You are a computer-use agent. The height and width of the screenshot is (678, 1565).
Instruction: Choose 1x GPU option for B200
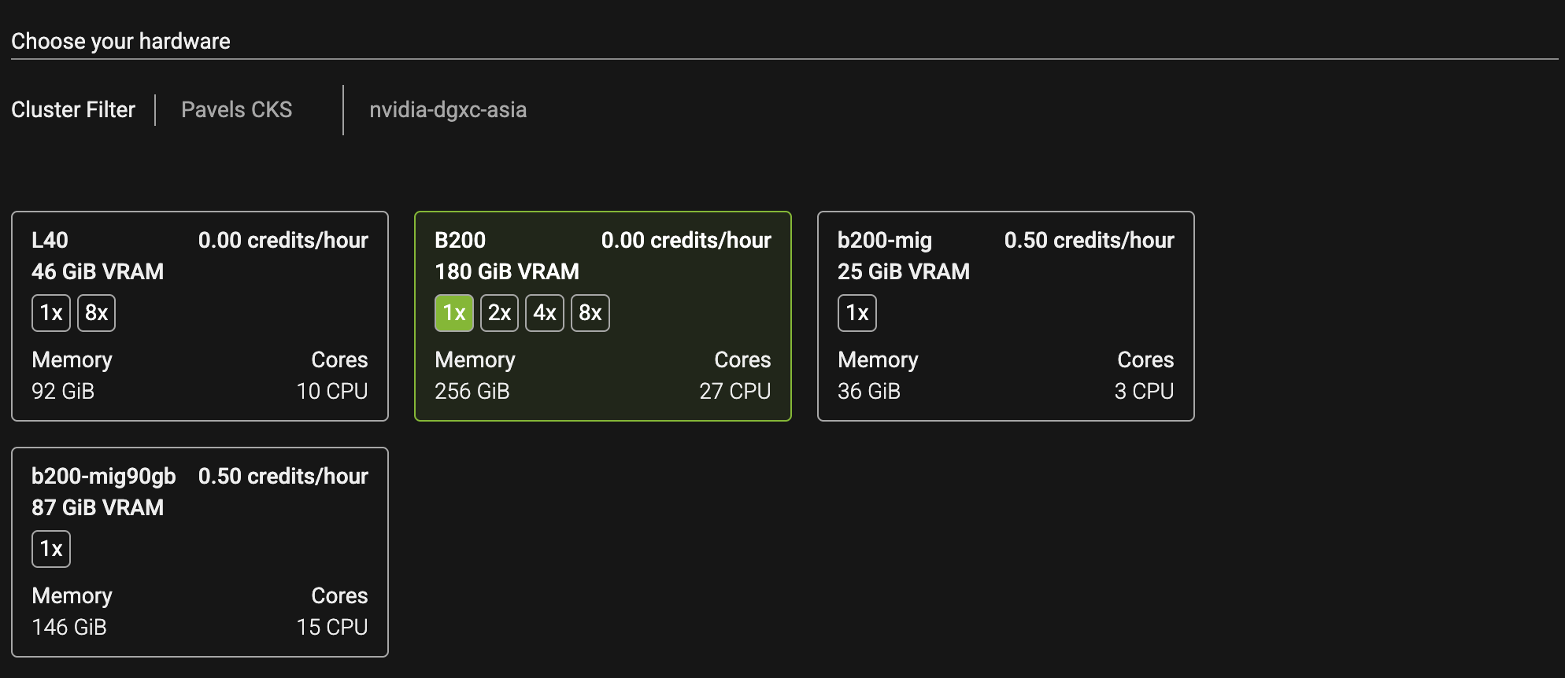[454, 313]
